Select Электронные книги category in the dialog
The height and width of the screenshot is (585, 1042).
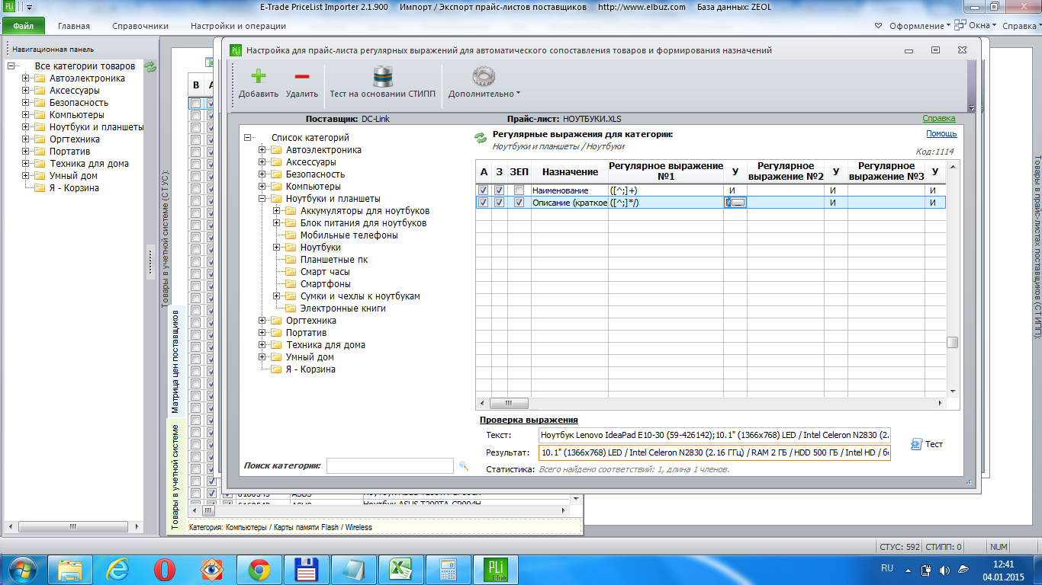[343, 308]
